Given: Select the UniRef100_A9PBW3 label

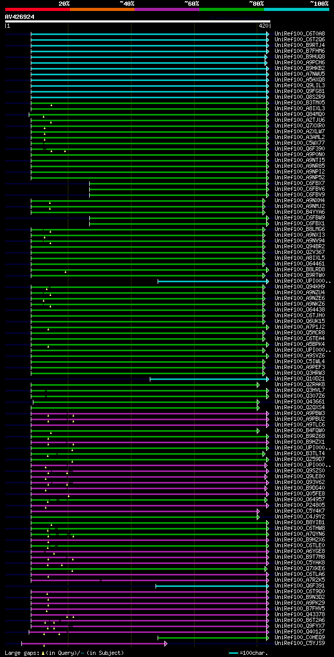Looking at the screenshot, I should 300,413.
